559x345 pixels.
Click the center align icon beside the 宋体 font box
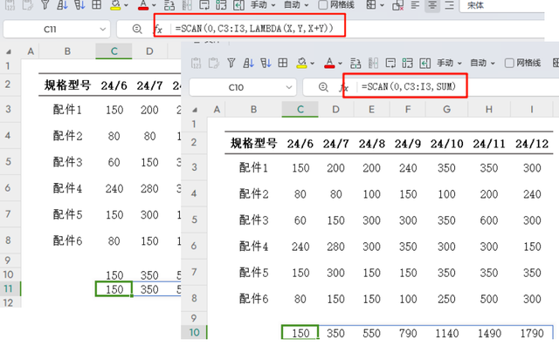coord(432,5)
